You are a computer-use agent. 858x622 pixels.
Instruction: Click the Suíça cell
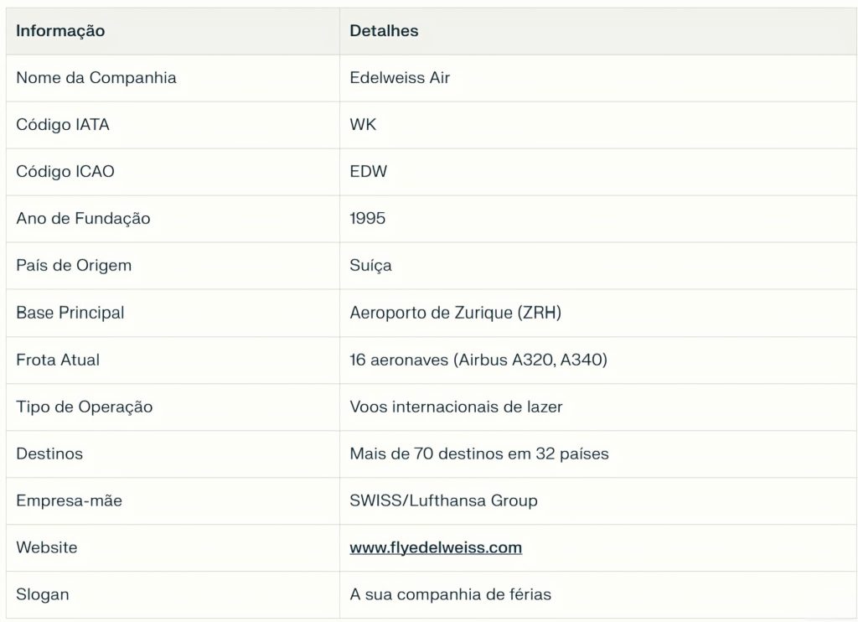point(370,266)
